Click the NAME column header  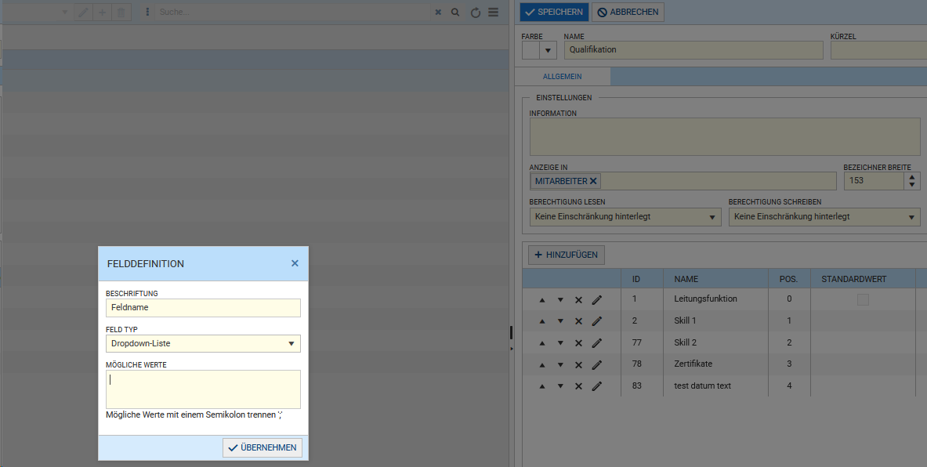716,279
